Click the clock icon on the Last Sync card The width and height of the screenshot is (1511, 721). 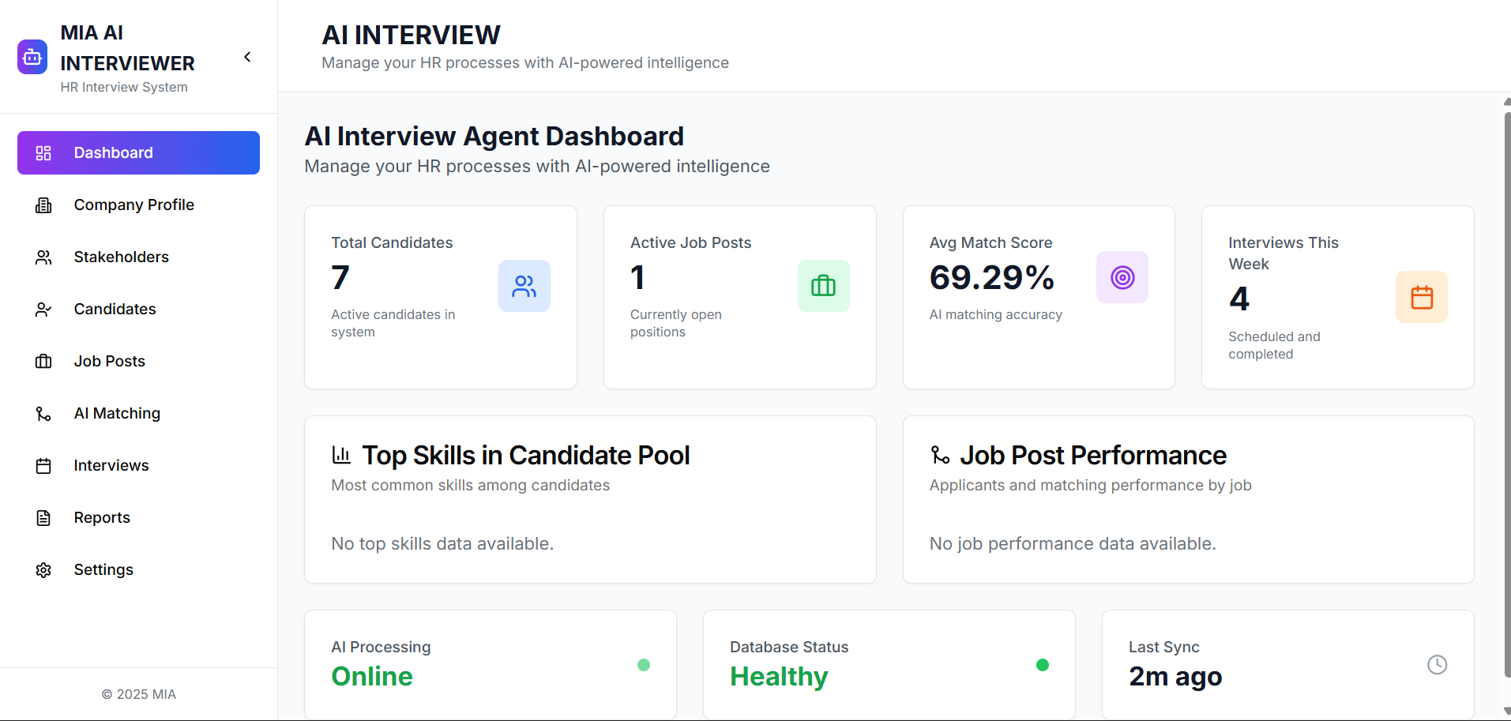click(x=1437, y=664)
